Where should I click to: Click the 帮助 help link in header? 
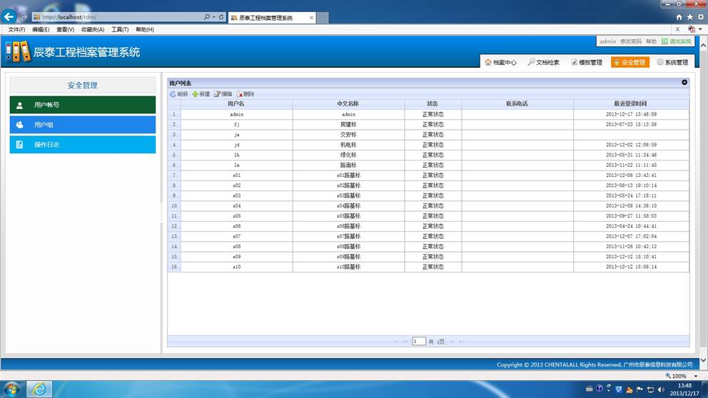[651, 41]
